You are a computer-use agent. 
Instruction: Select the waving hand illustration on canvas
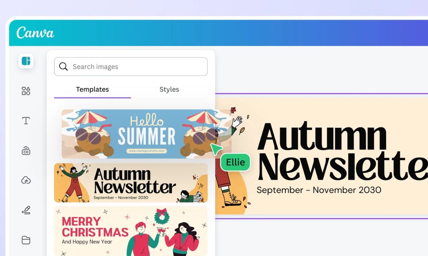coord(237,121)
